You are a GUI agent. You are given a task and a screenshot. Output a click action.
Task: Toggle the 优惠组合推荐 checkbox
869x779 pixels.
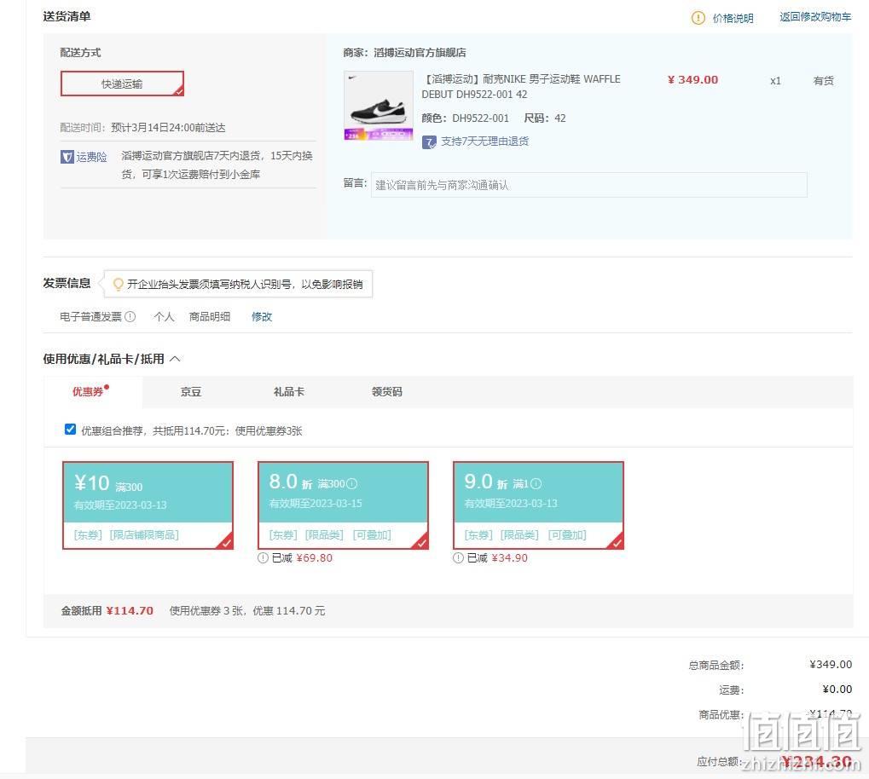click(71, 430)
